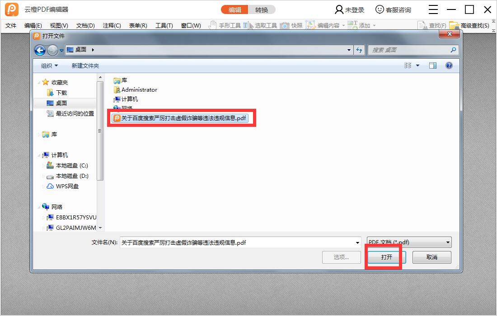Open the 编辑(E) menu
Image resolution: width=497 pixels, height=316 pixels.
[x=33, y=25]
